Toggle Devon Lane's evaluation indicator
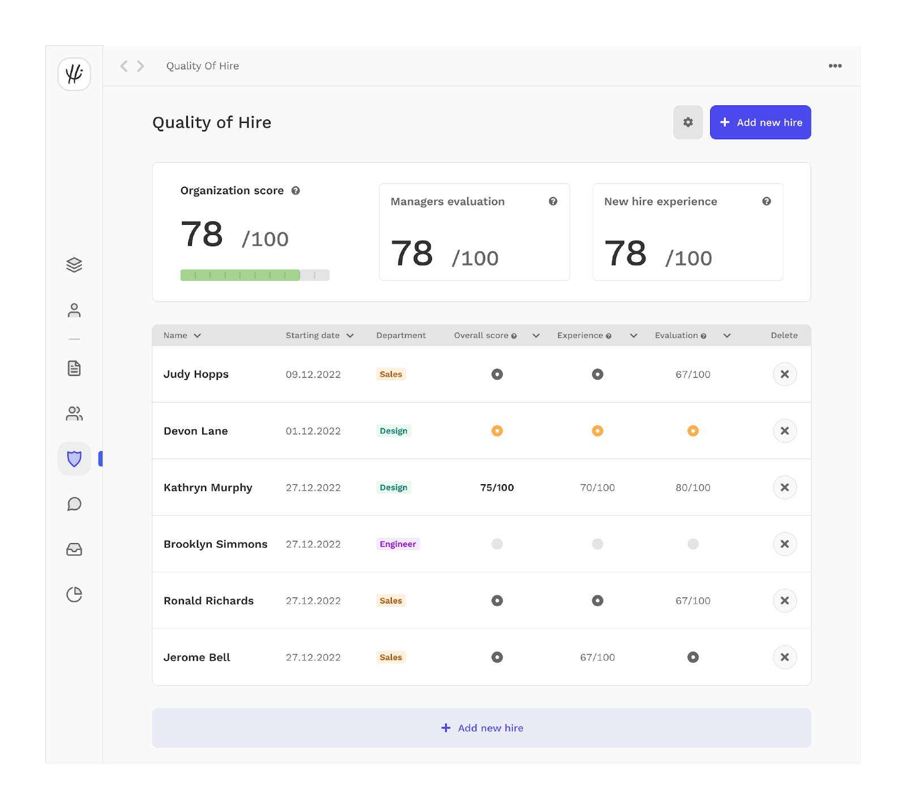The image size is (906, 808). click(693, 430)
